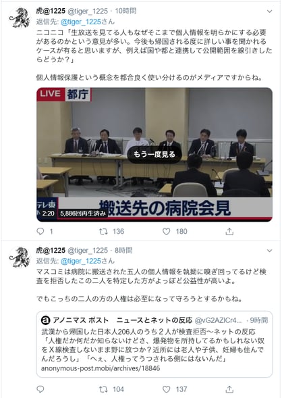Click the もう一度見る replay button
Screen dimensions: 282x398
154,154
